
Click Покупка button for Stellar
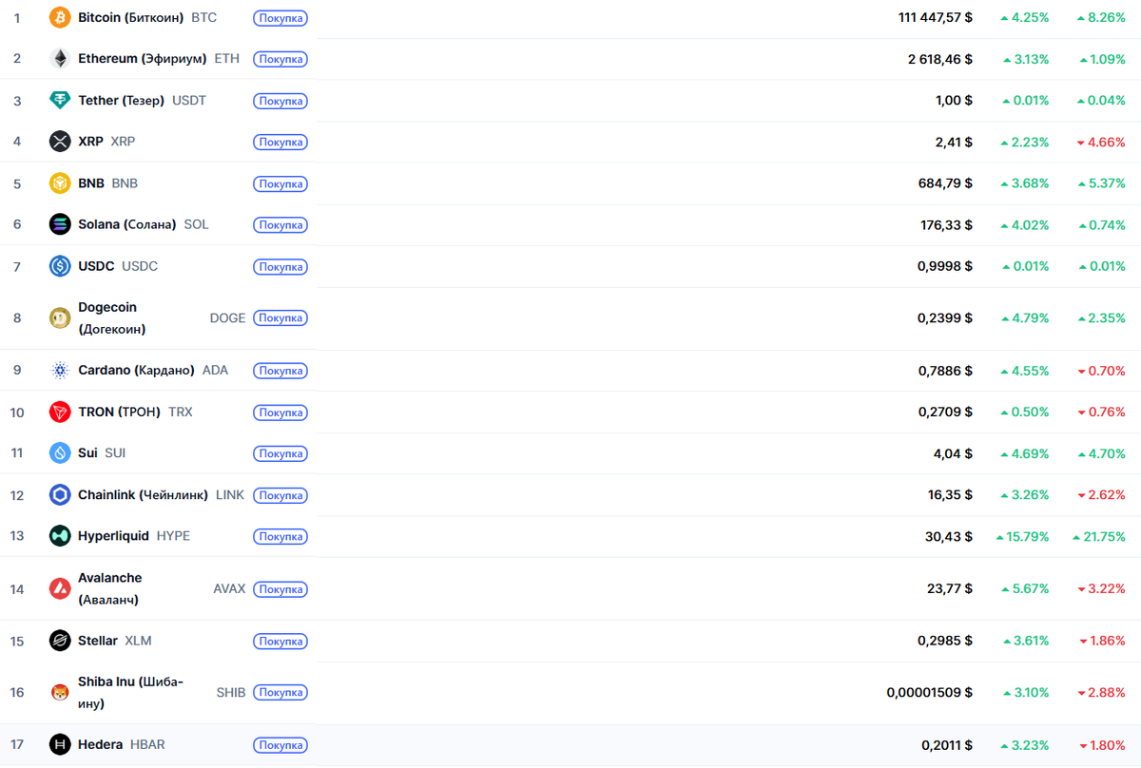point(280,642)
